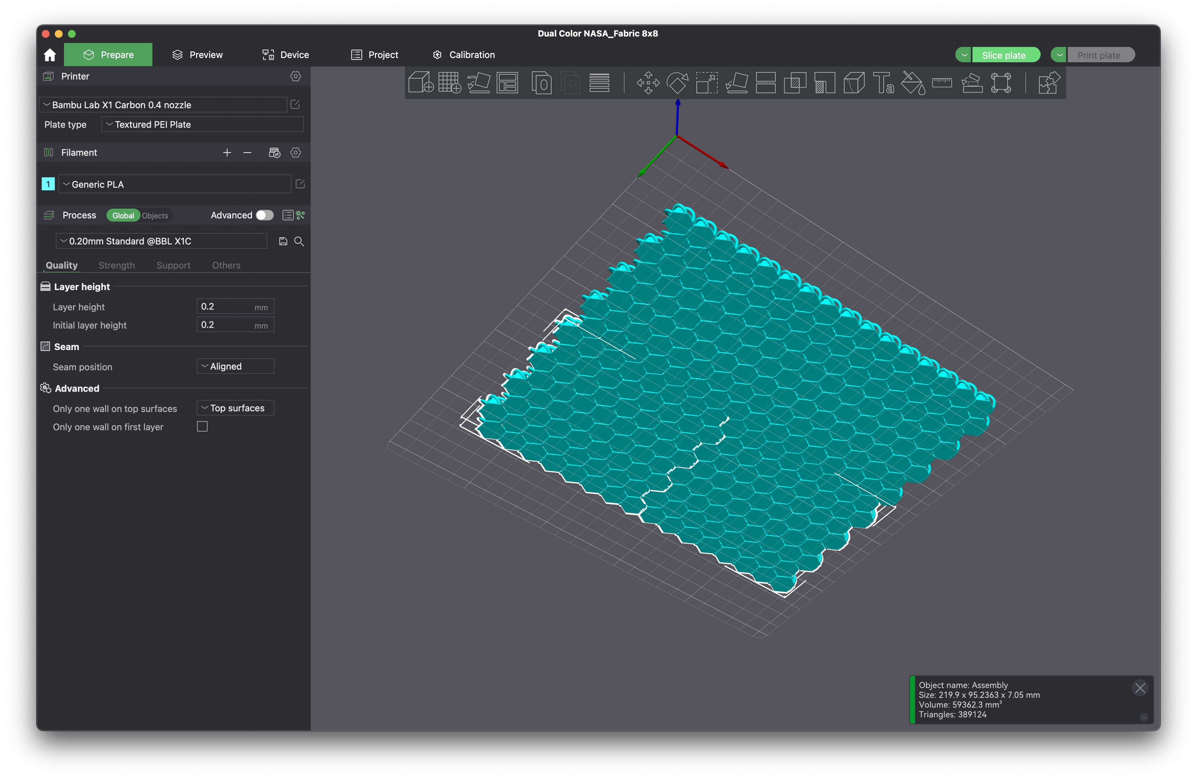Select the Color painting bucket tool

[x=913, y=83]
